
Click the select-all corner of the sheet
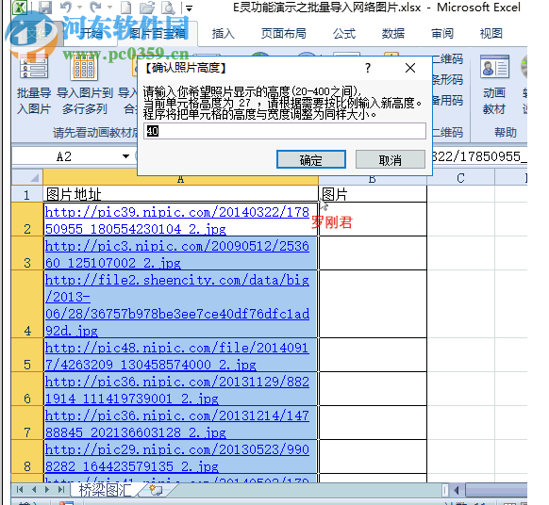click(x=27, y=178)
